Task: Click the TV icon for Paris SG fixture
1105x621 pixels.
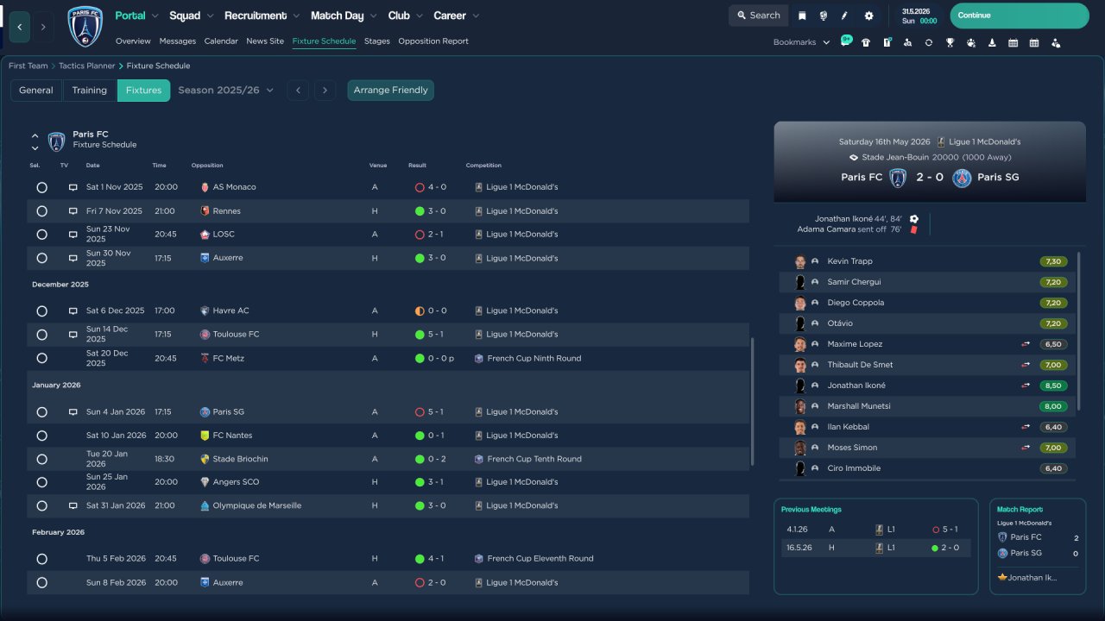Action: [x=73, y=412]
